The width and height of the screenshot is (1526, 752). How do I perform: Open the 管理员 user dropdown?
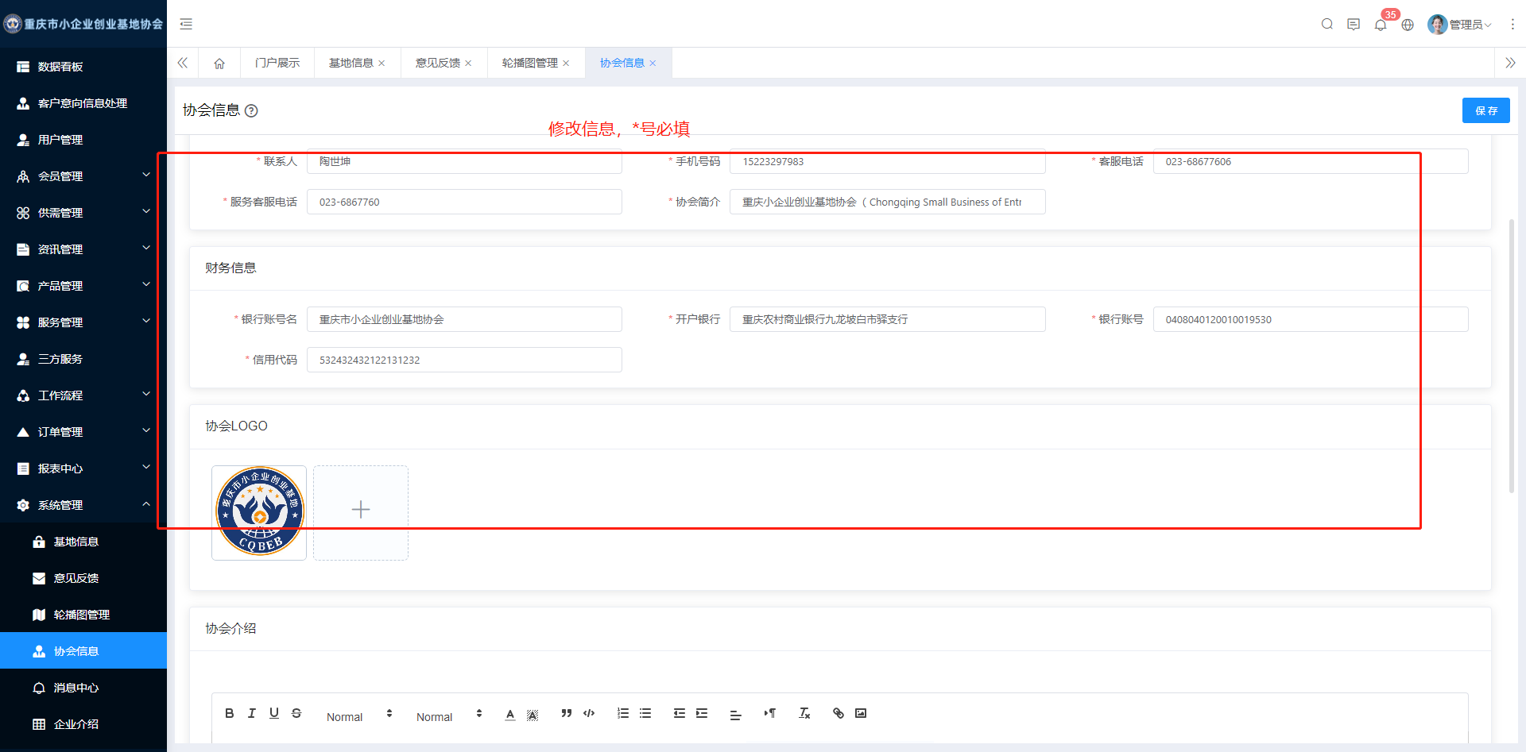pyautogui.click(x=1460, y=25)
